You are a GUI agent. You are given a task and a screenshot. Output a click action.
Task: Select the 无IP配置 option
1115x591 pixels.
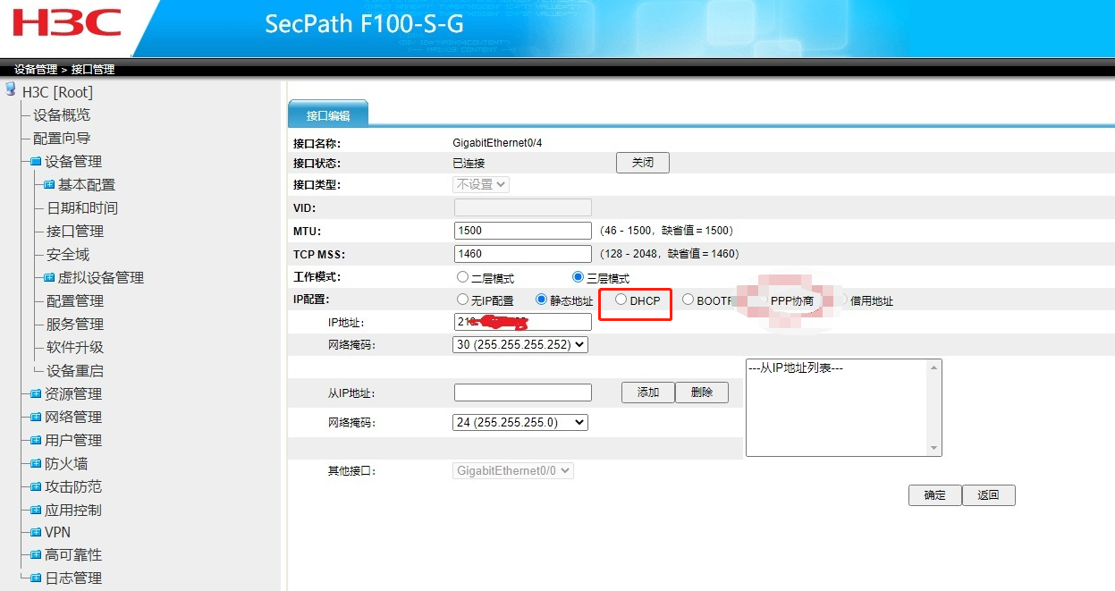pyautogui.click(x=462, y=300)
